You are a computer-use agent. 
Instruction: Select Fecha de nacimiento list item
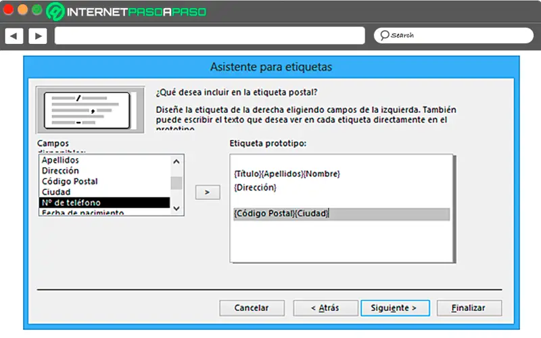pos(105,212)
